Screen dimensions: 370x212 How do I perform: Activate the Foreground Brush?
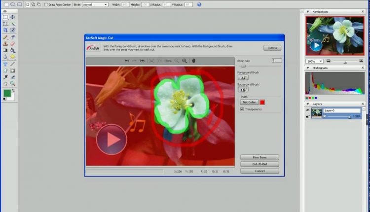tap(243, 77)
